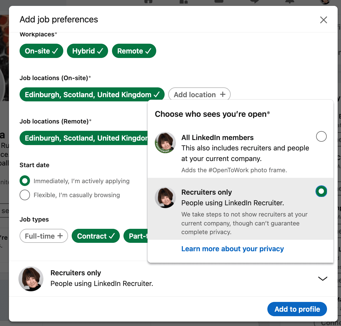This screenshot has height=326, width=341.
Task: Open Learn more about your privacy link
Action: click(x=232, y=249)
